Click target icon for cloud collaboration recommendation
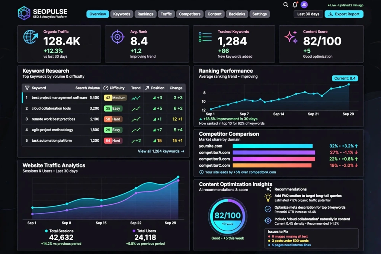Viewport: 381px width, 254px height. point(268,221)
